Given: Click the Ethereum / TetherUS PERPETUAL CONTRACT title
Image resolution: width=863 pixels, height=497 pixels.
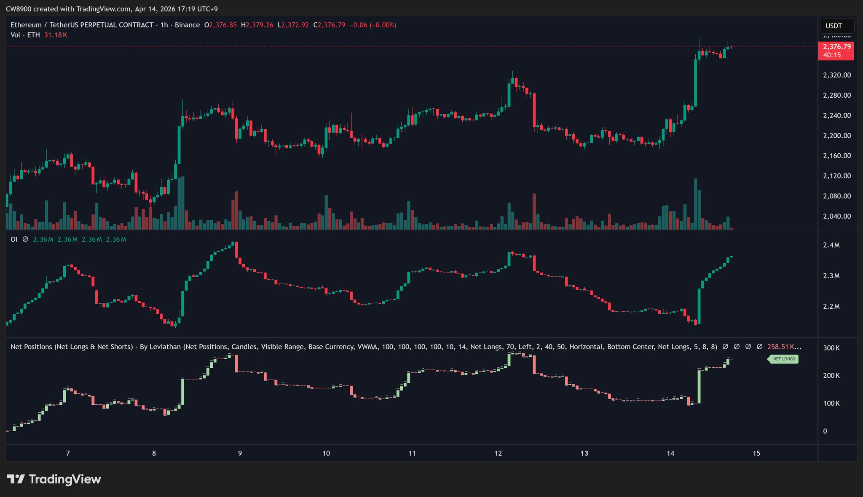Looking at the screenshot, I should 82,25.
